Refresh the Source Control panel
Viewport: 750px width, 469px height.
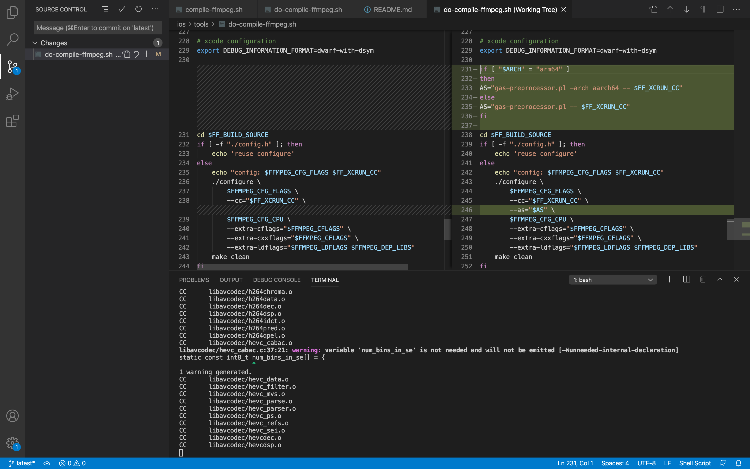pos(138,9)
